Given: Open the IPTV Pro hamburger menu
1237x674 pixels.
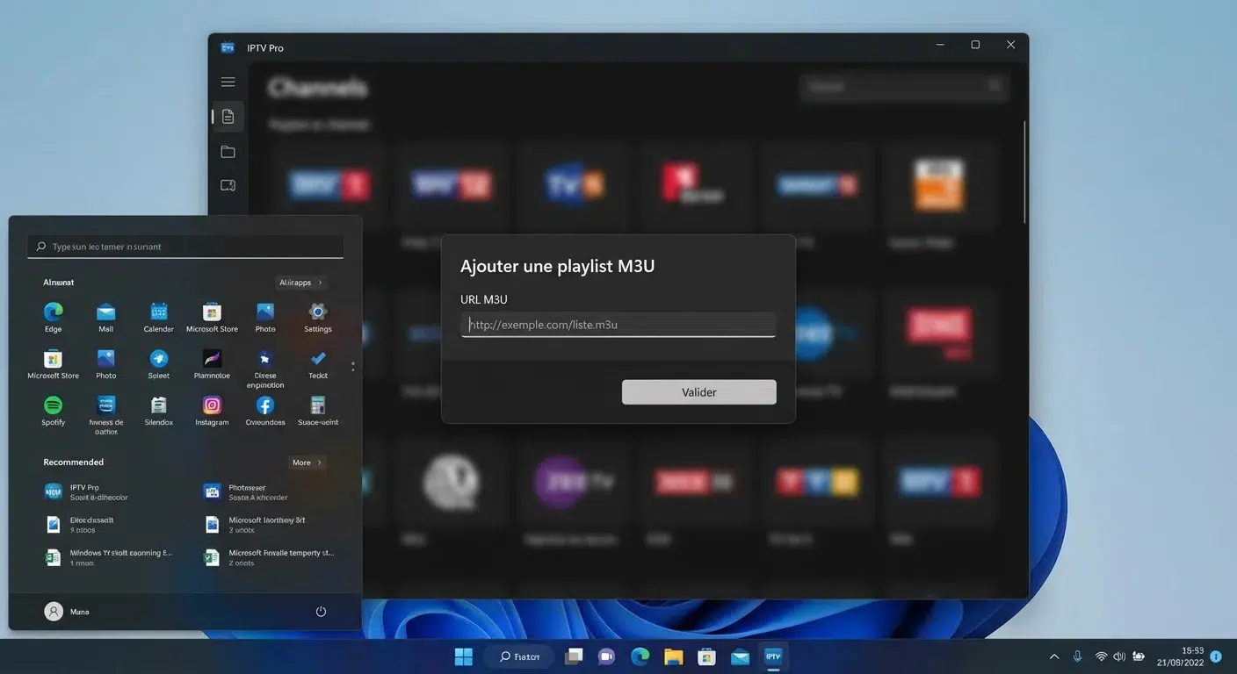Looking at the screenshot, I should pyautogui.click(x=228, y=82).
